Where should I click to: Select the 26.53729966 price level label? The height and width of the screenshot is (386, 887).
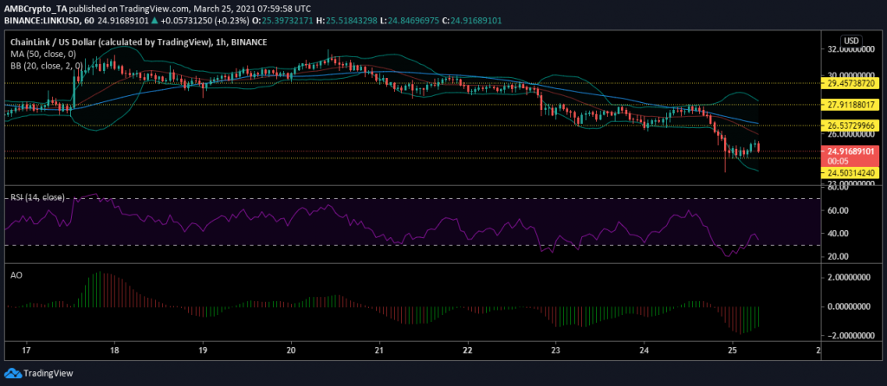click(x=851, y=125)
